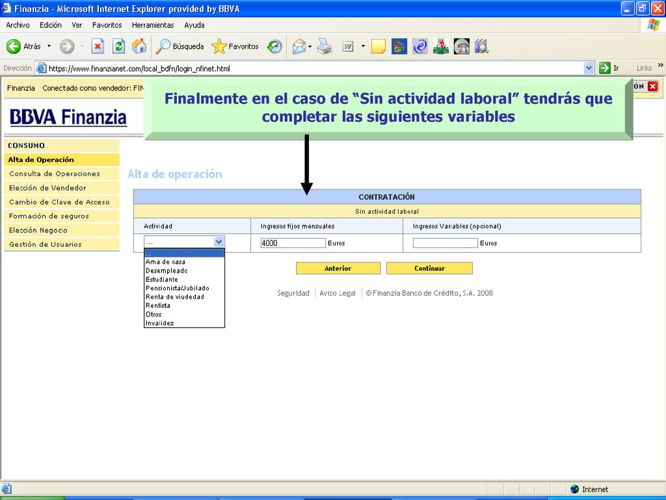The image size is (666, 500).
Task: Open Favoritos star icon in toolbar
Action: tap(219, 46)
